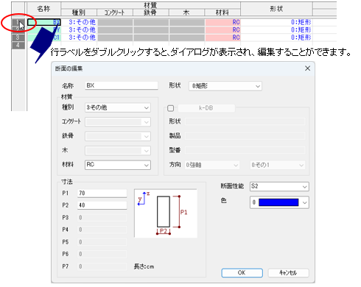Select row label 4 in the table

[x=18, y=45]
